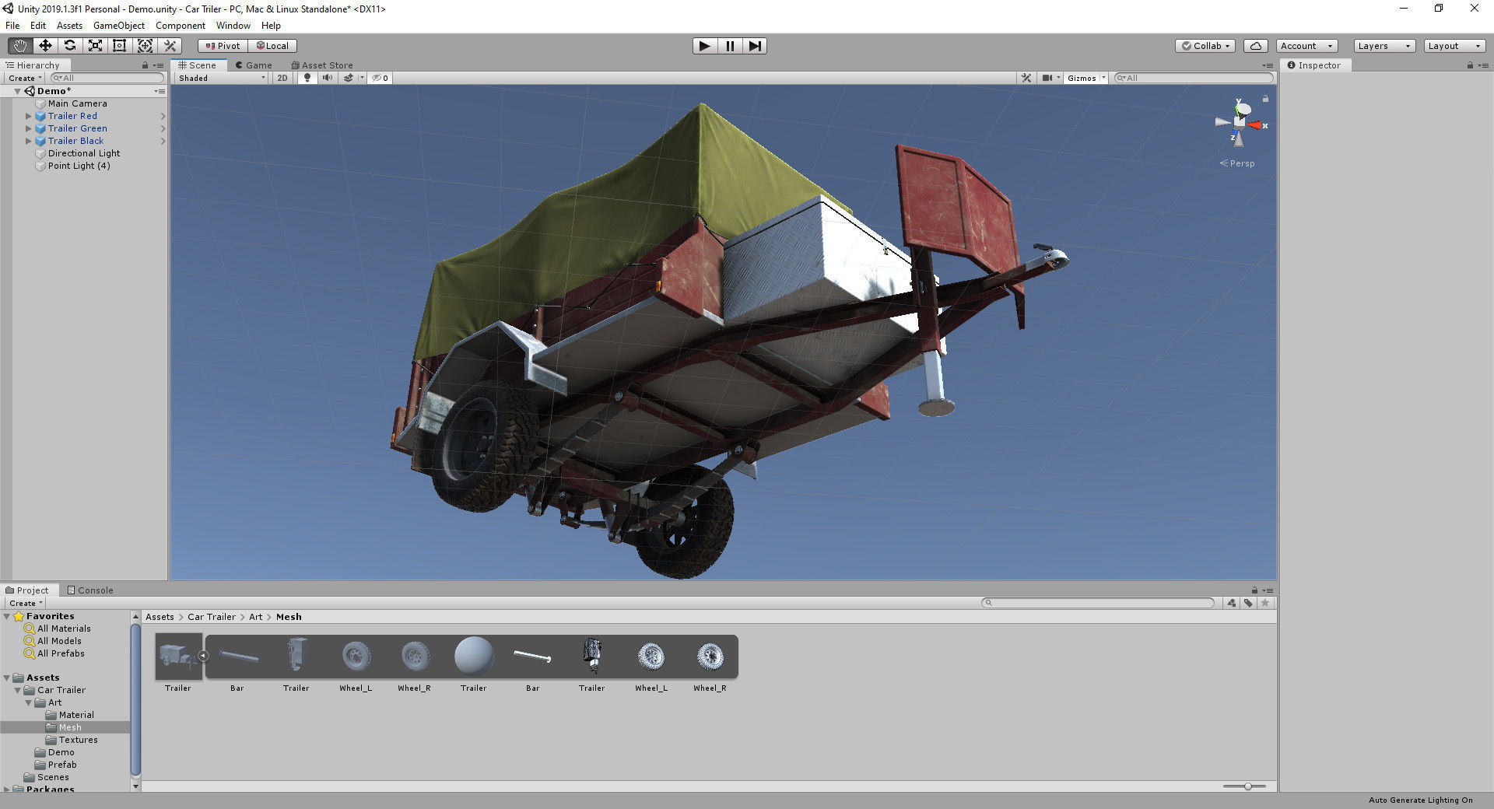Toggle Pivot handle position
Viewport: 1494px width, 809px height.
click(x=223, y=46)
